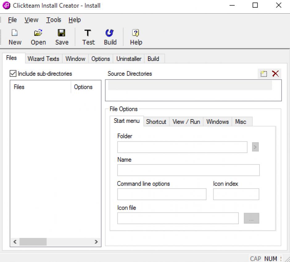Open the View menu
This screenshot has width=290, height=262.
click(x=31, y=20)
